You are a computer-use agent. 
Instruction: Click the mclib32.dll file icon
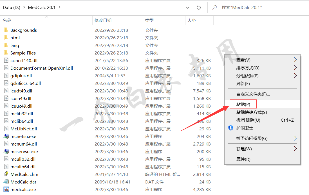coord(6,113)
